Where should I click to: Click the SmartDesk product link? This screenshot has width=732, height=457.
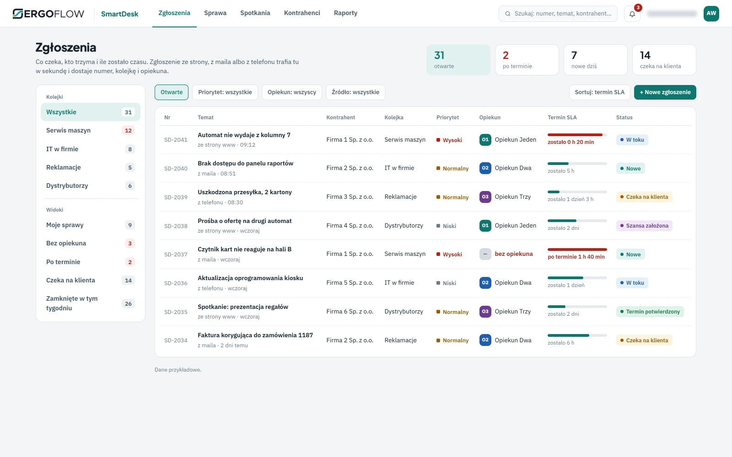119,14
